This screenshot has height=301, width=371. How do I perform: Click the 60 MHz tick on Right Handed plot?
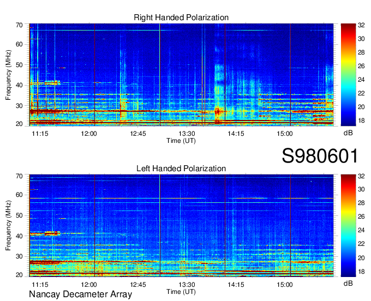point(19,45)
